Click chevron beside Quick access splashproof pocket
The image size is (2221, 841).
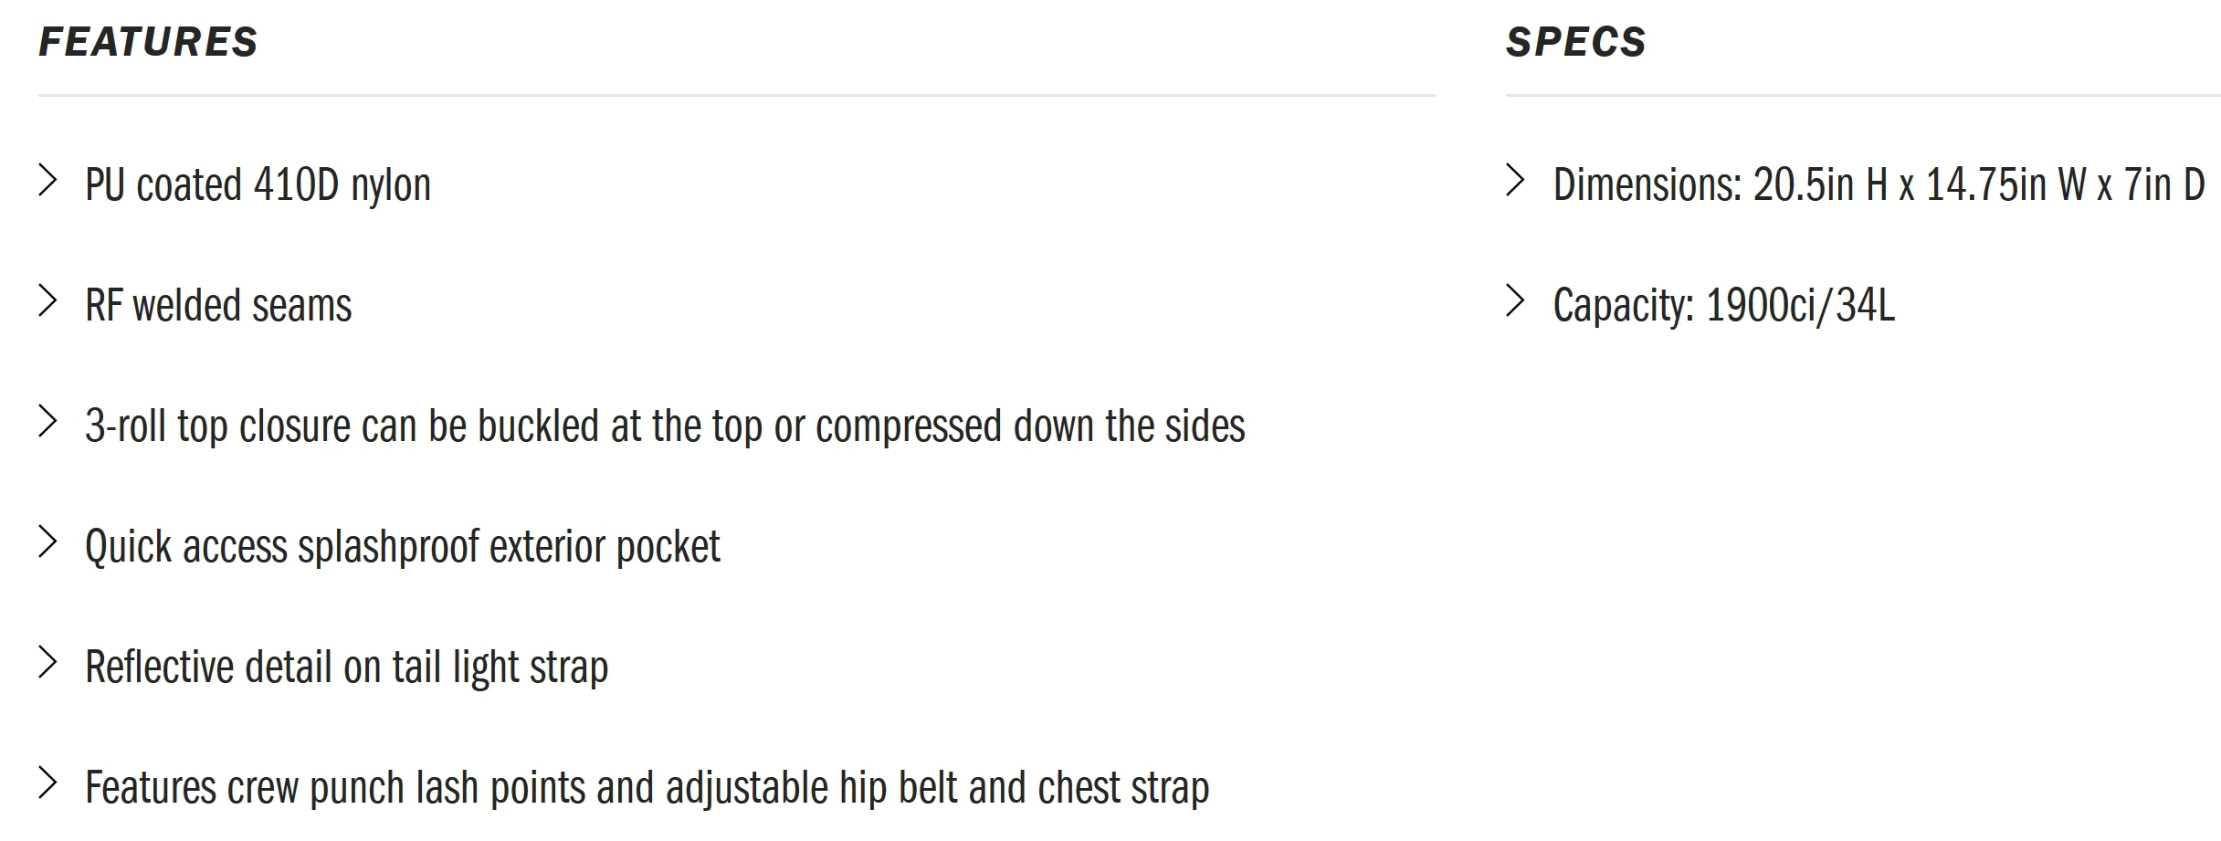[x=48, y=542]
